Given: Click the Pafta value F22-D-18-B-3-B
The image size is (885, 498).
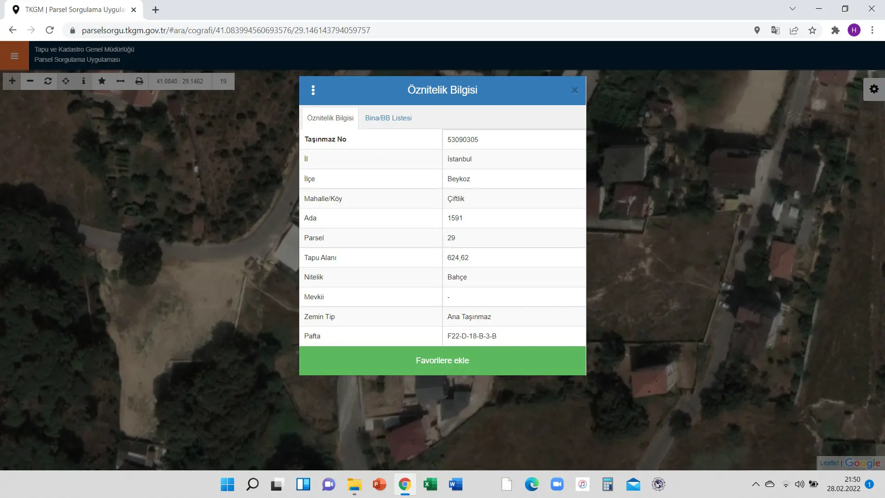Looking at the screenshot, I should click(472, 336).
